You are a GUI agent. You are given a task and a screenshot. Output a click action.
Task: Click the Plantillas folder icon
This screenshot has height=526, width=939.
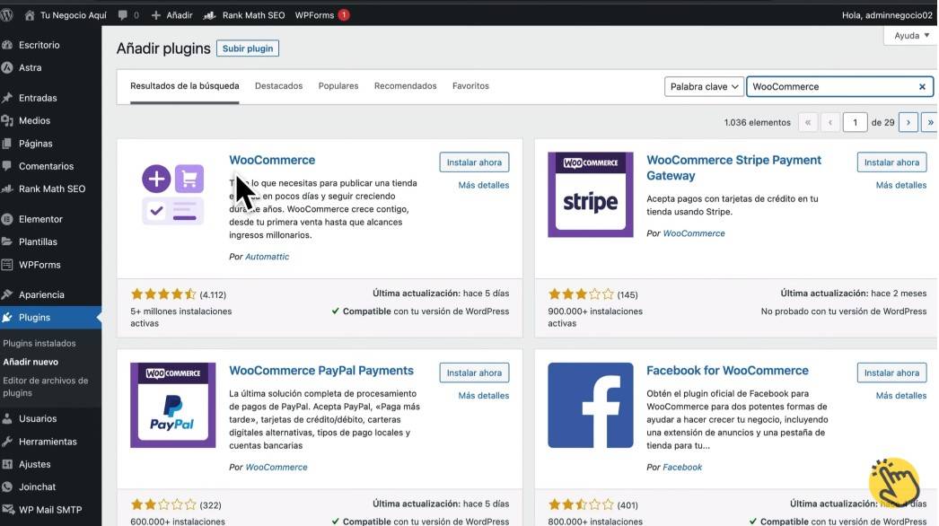[x=7, y=241]
